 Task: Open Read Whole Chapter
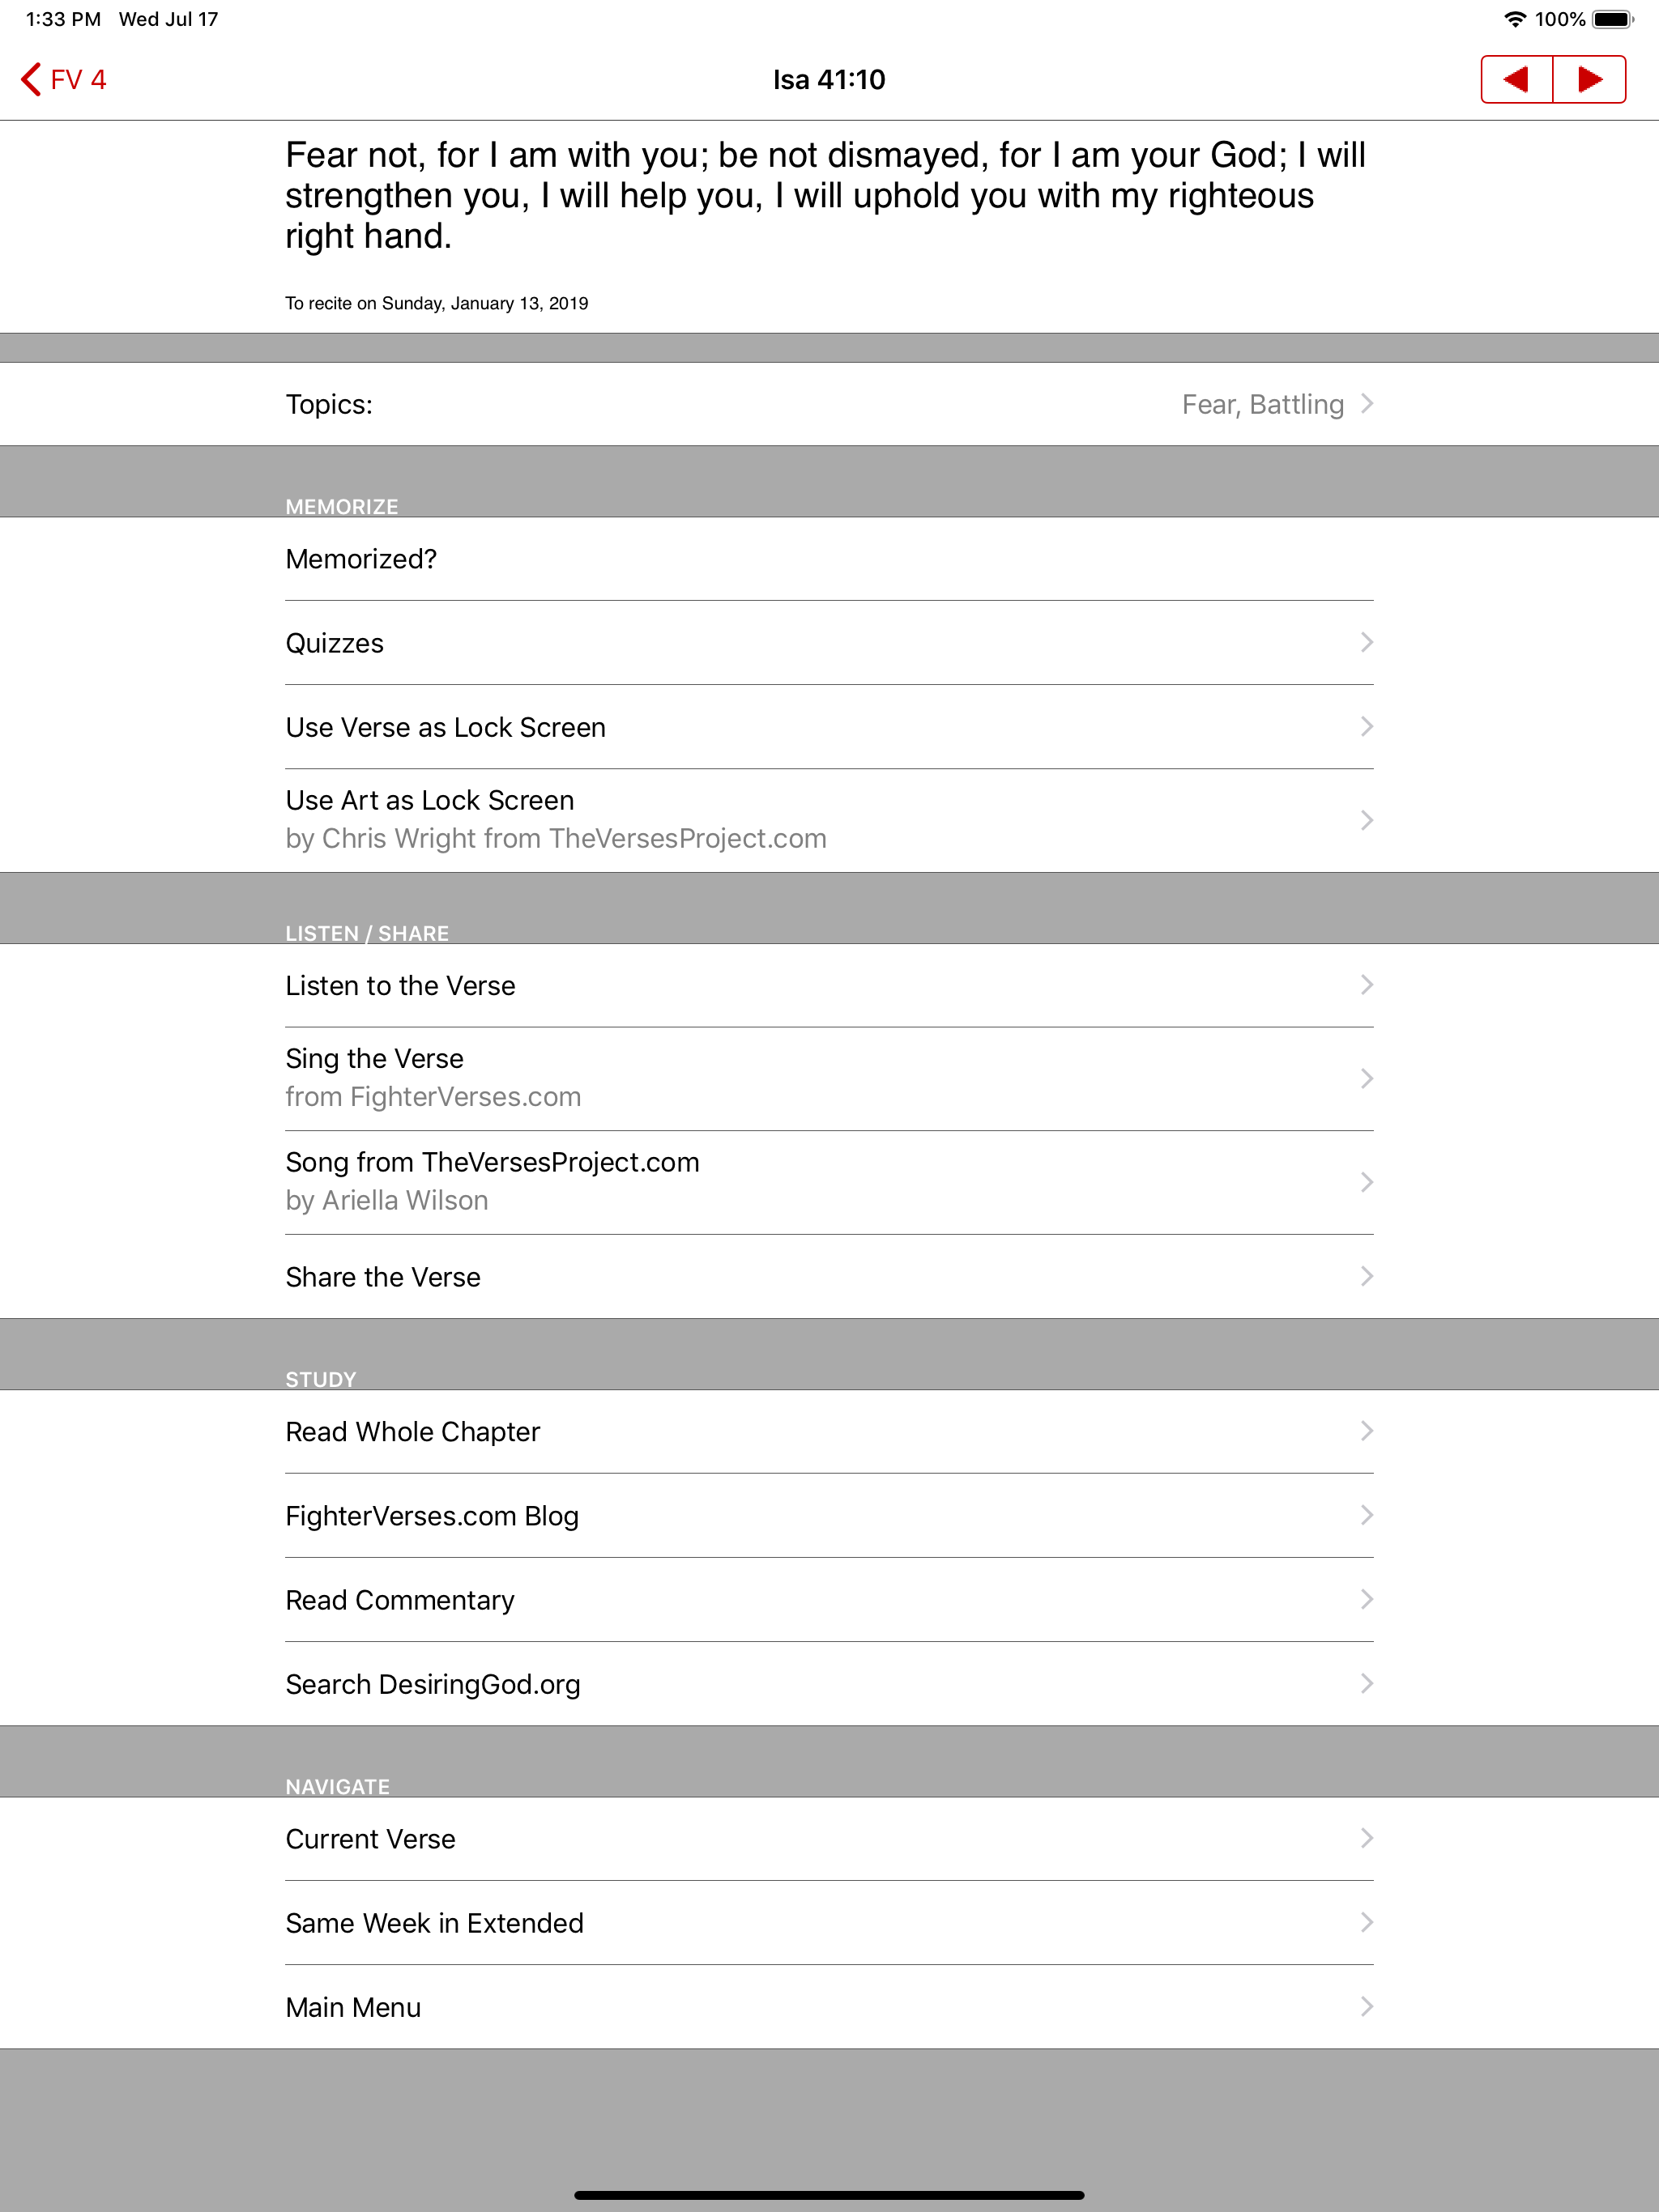829,1431
